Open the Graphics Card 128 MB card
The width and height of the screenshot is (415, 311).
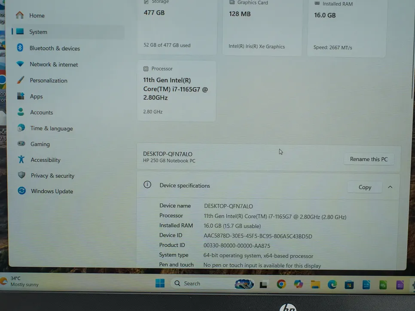click(x=262, y=27)
